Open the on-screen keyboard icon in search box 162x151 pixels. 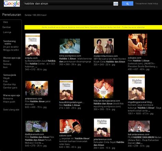pyautogui.click(x=116, y=4)
